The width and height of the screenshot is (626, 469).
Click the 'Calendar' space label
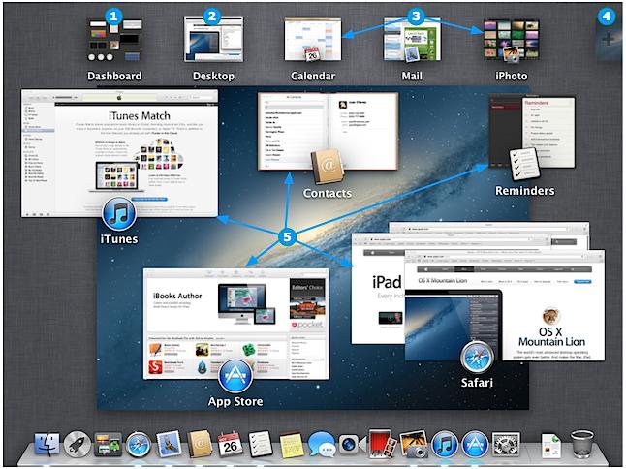tap(313, 76)
